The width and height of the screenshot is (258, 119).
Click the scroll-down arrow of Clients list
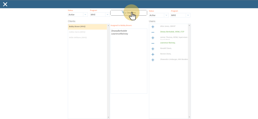coord(109,117)
